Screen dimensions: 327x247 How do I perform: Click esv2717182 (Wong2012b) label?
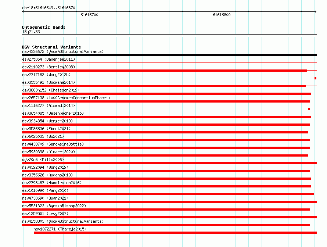(46, 75)
